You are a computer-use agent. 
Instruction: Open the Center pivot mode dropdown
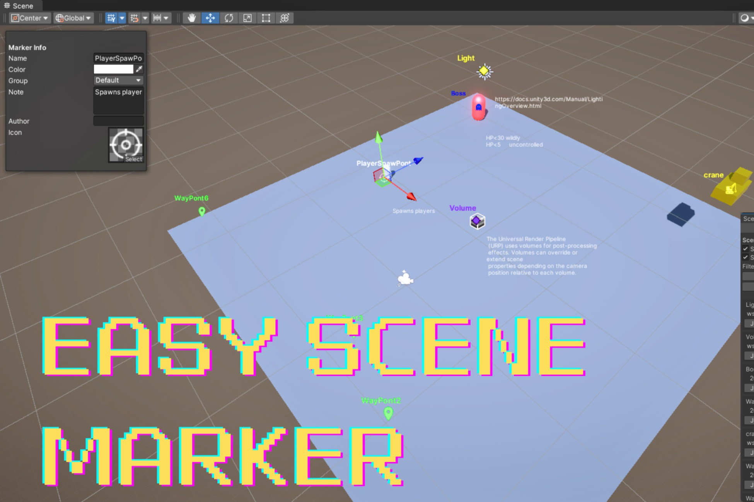pyautogui.click(x=30, y=18)
